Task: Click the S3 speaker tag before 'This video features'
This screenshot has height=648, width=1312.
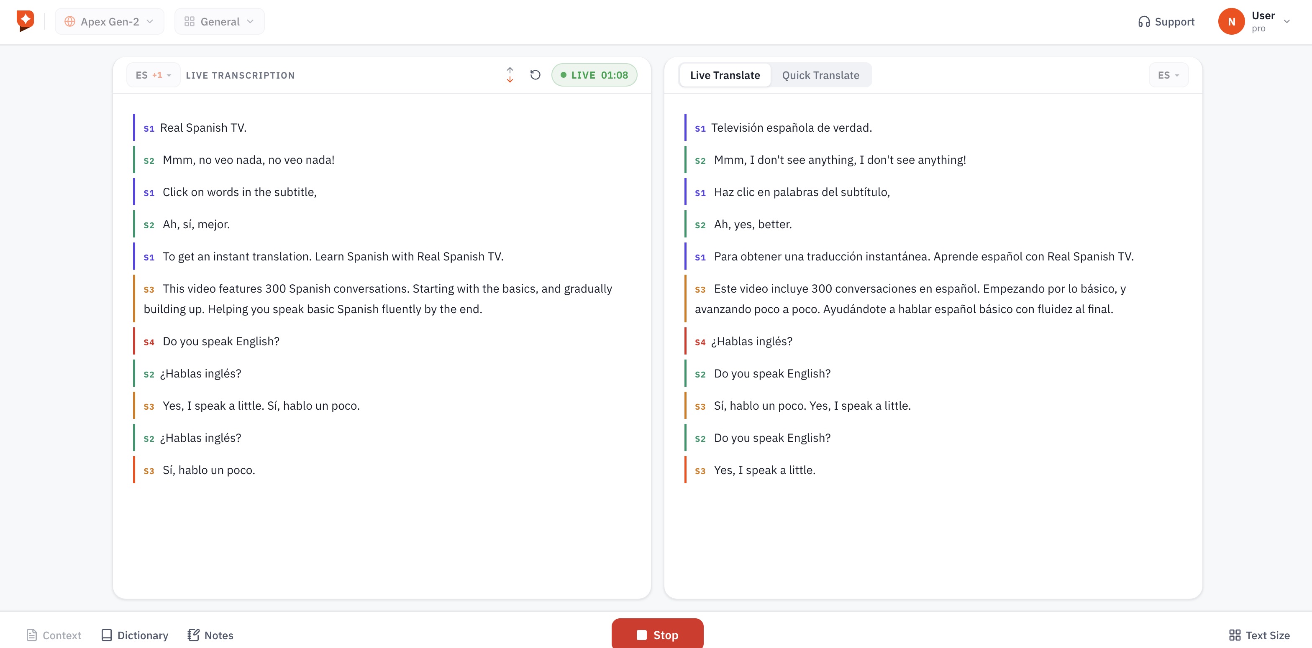Action: 149,290
